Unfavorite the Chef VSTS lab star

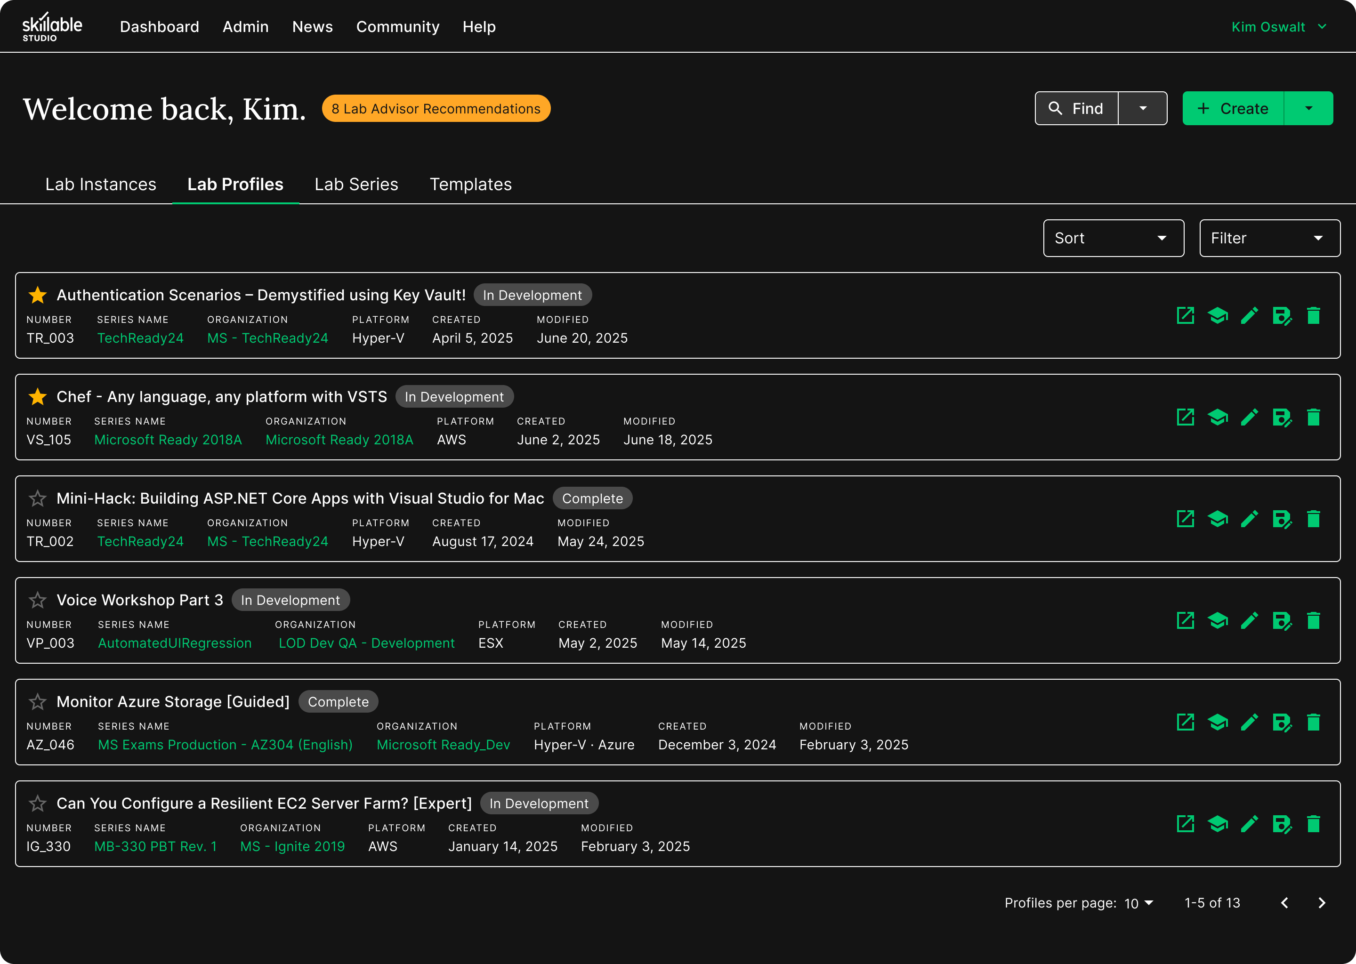pyautogui.click(x=37, y=396)
